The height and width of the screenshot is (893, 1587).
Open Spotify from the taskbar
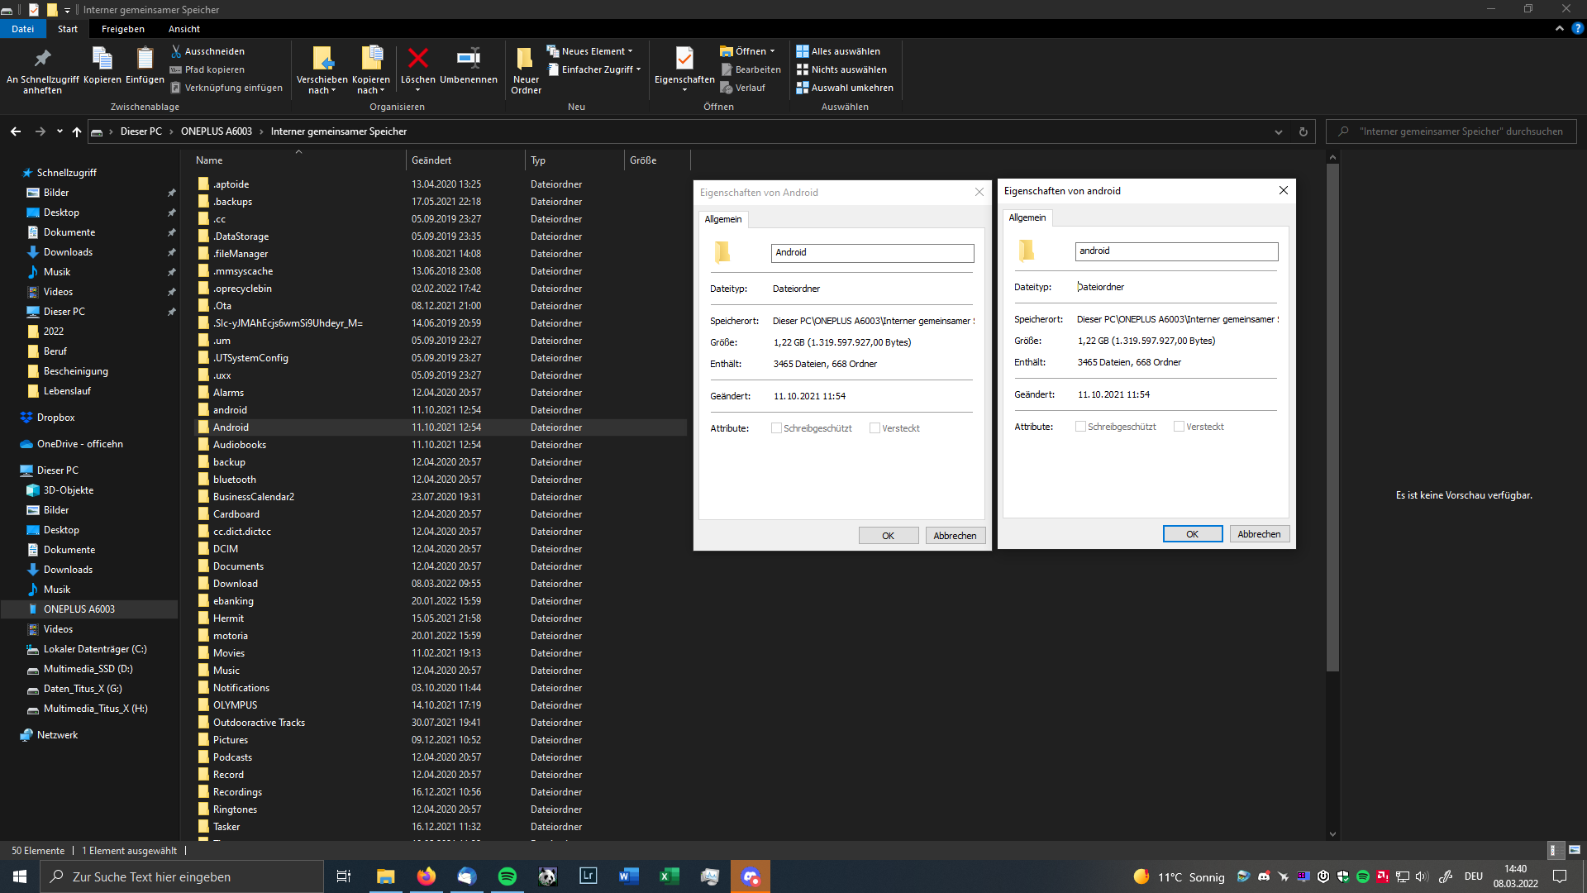(508, 876)
